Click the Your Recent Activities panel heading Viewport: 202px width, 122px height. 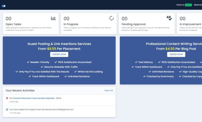tap(20, 91)
